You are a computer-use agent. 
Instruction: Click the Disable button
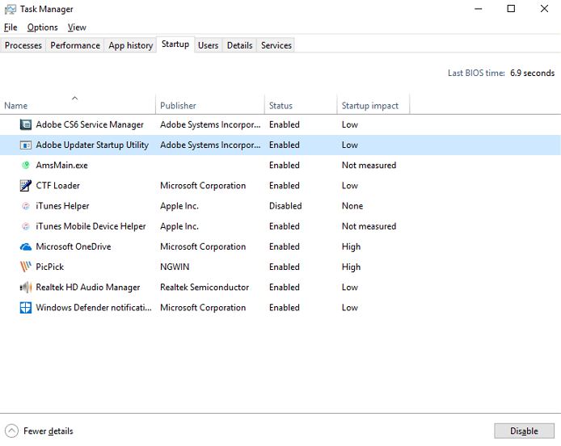click(x=524, y=431)
